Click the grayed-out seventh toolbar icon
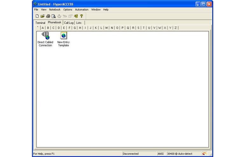244x157 pixels. (x=70, y=16)
